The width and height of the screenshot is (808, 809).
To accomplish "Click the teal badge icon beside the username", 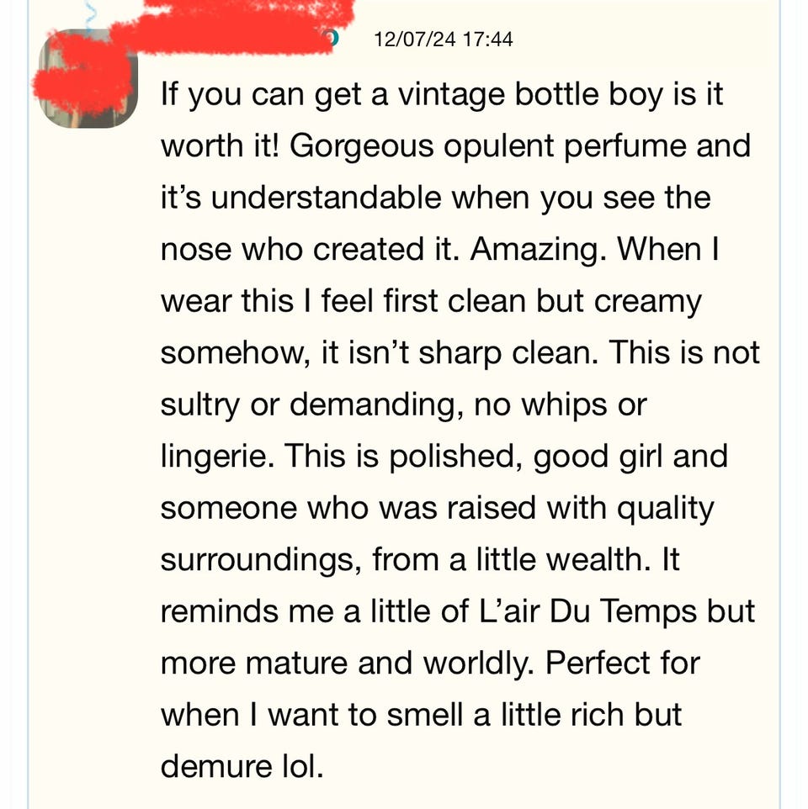I will point(332,38).
